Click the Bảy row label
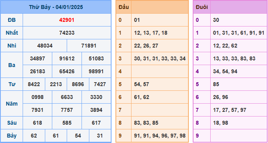This screenshot has height=143, width=268. pyautogui.click(x=12, y=136)
